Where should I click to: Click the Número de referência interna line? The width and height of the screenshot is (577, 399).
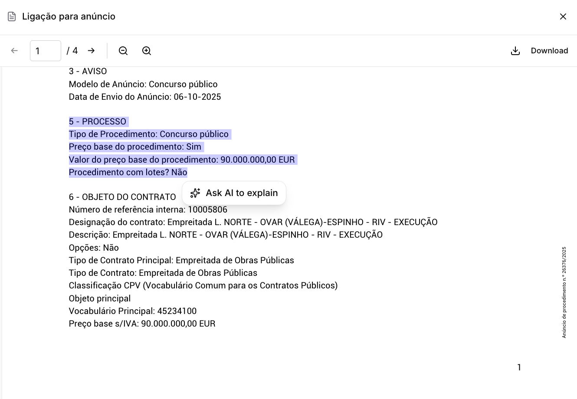(x=148, y=209)
